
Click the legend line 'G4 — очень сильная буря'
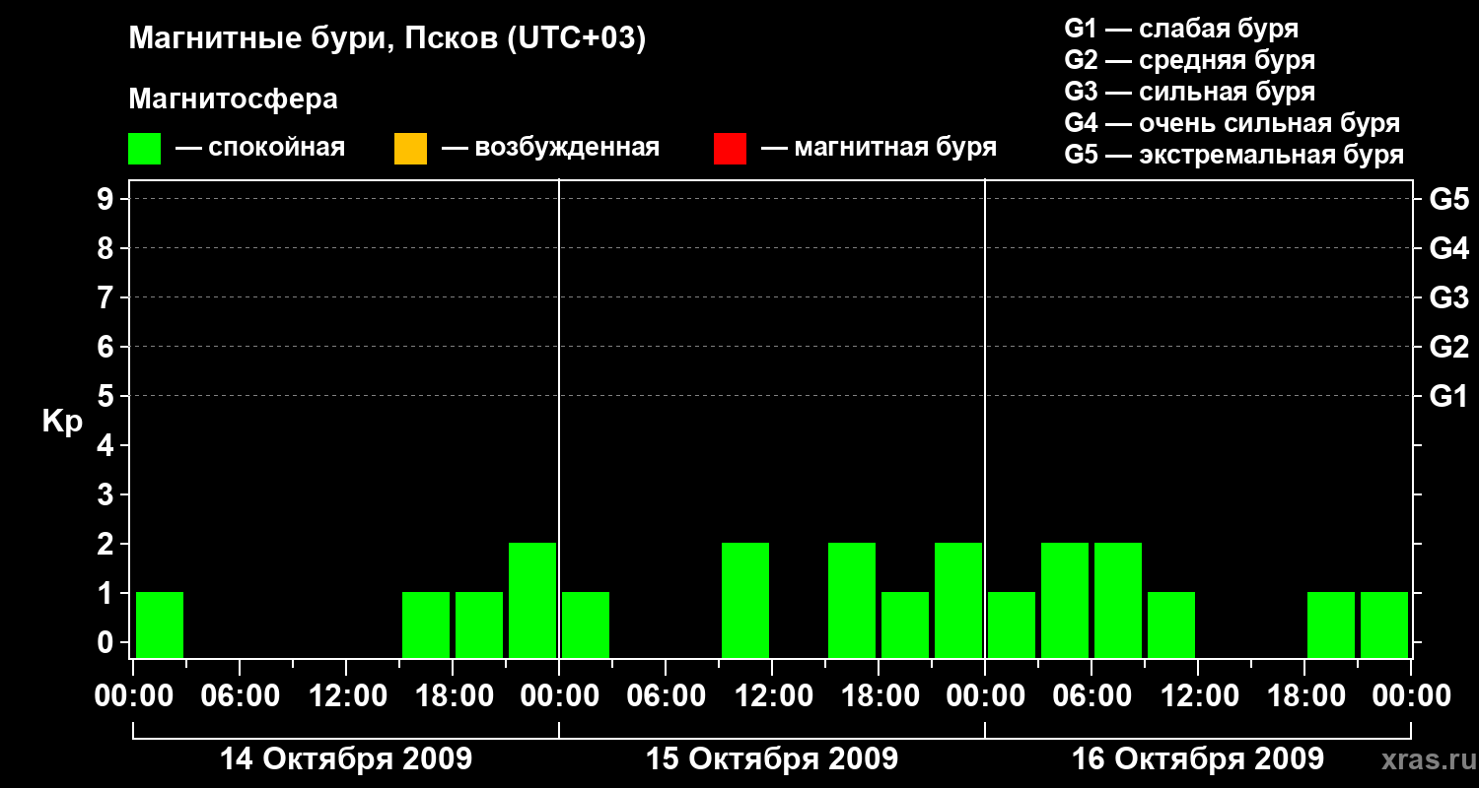pos(1232,123)
